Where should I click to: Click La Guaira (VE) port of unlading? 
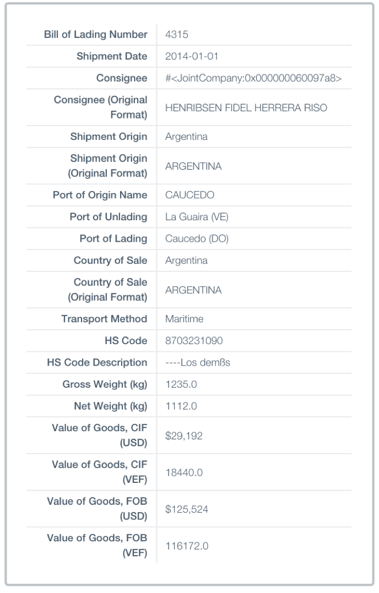[197, 217]
